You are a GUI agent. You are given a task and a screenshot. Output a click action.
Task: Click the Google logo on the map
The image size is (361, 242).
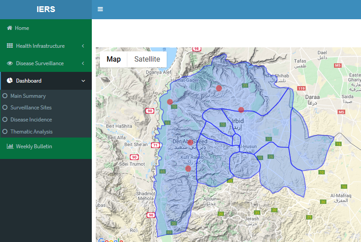click(x=111, y=240)
